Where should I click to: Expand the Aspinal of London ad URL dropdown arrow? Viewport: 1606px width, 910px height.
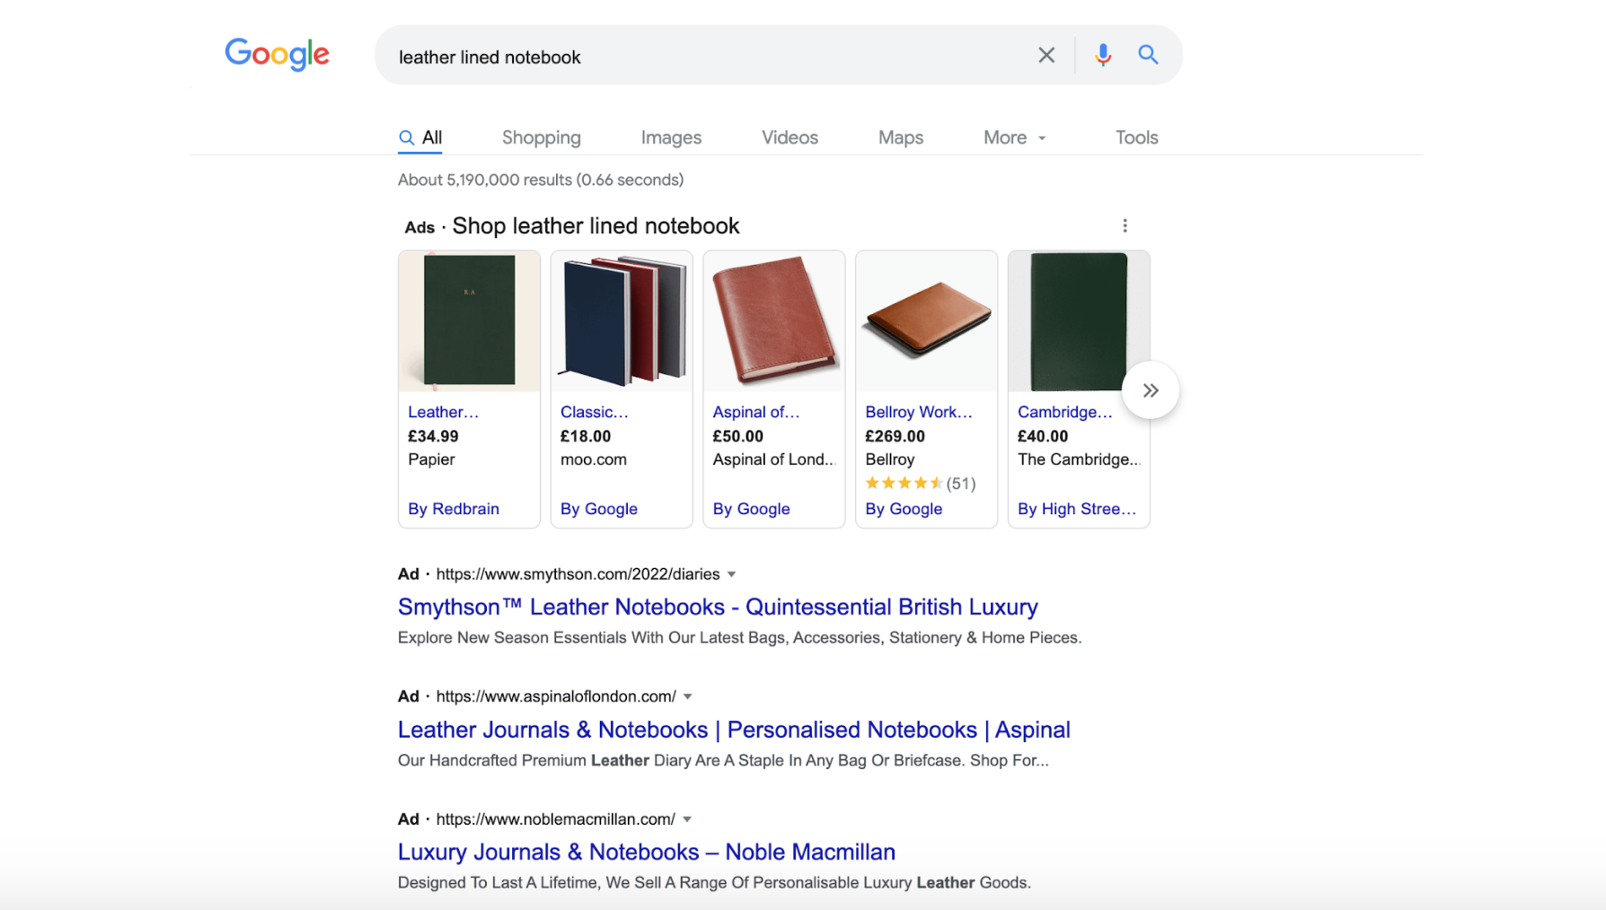point(688,696)
